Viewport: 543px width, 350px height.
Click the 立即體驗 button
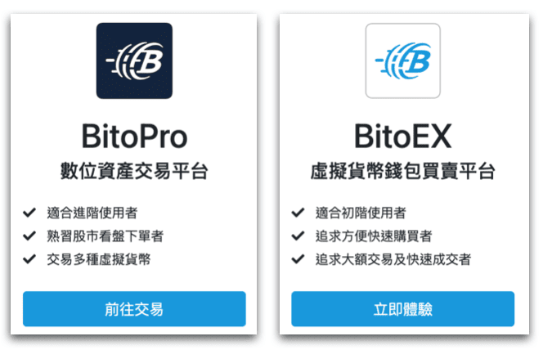(x=402, y=309)
